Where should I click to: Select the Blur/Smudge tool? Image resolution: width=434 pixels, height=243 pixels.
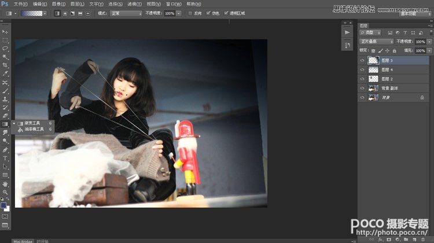(5, 132)
